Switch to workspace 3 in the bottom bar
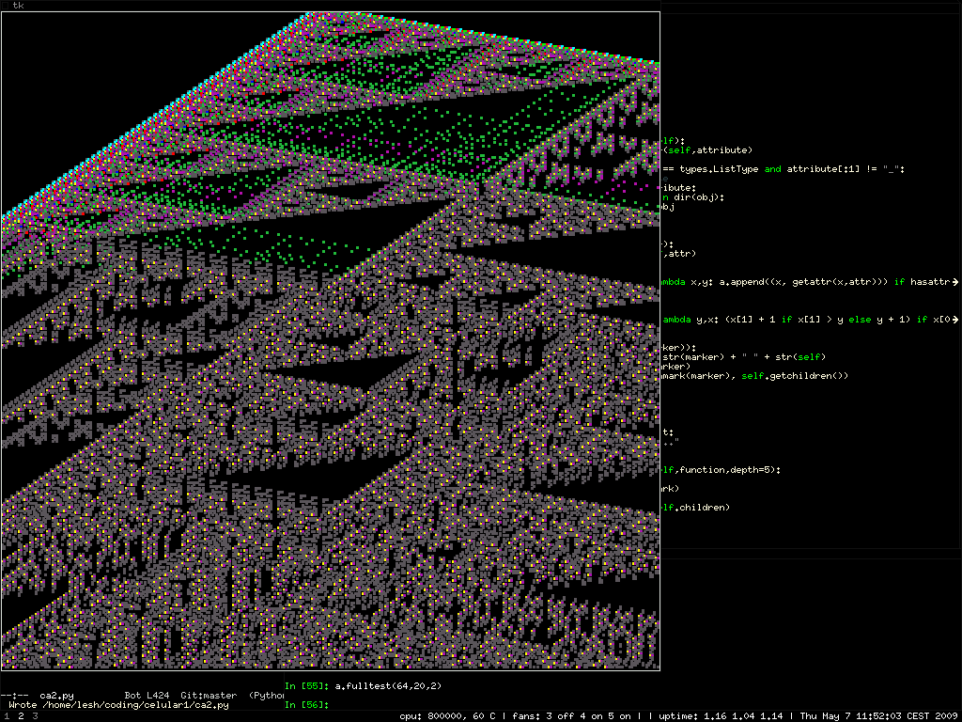The height and width of the screenshot is (722, 962). coord(35,715)
